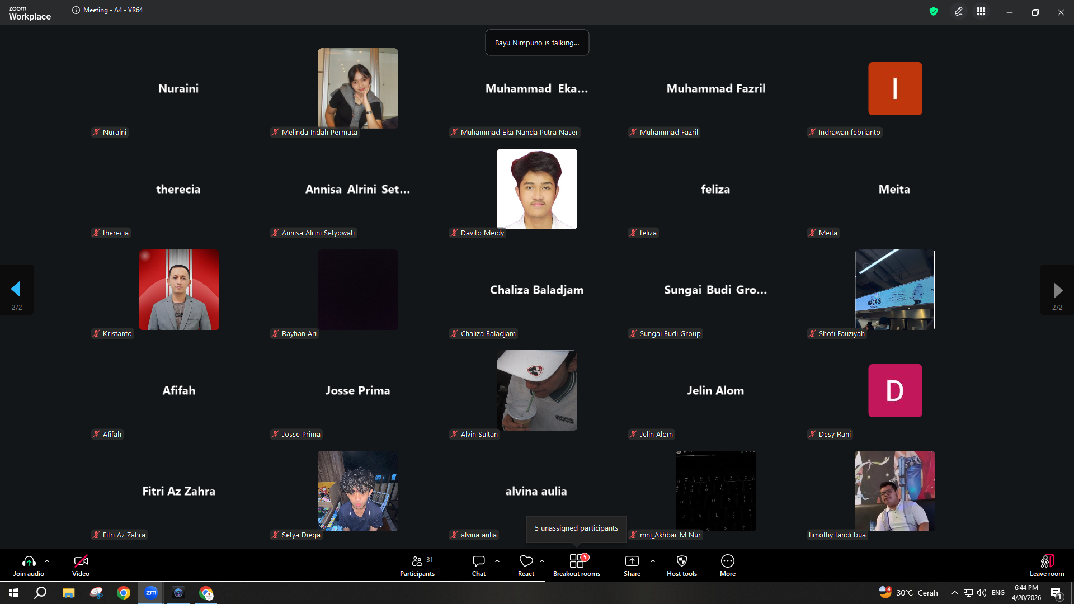
Task: Open Host tools shield
Action: tap(682, 565)
